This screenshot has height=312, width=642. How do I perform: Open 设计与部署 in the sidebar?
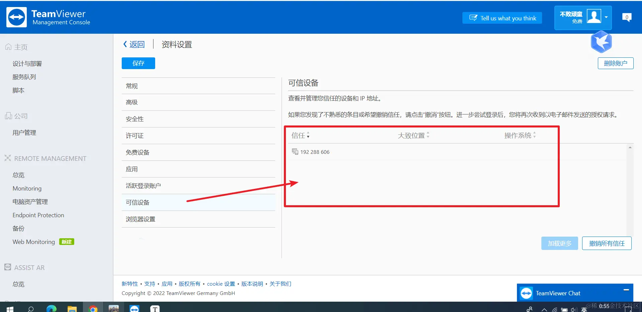pos(27,63)
